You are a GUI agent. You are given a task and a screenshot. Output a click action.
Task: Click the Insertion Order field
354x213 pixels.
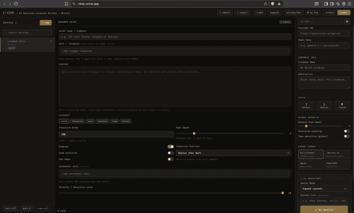point(116,135)
